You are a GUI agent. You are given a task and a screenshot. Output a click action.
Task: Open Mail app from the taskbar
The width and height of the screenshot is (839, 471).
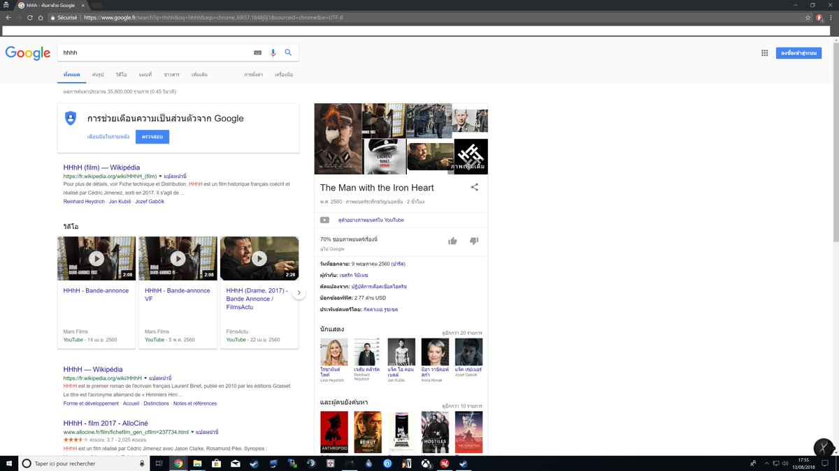(x=236, y=463)
